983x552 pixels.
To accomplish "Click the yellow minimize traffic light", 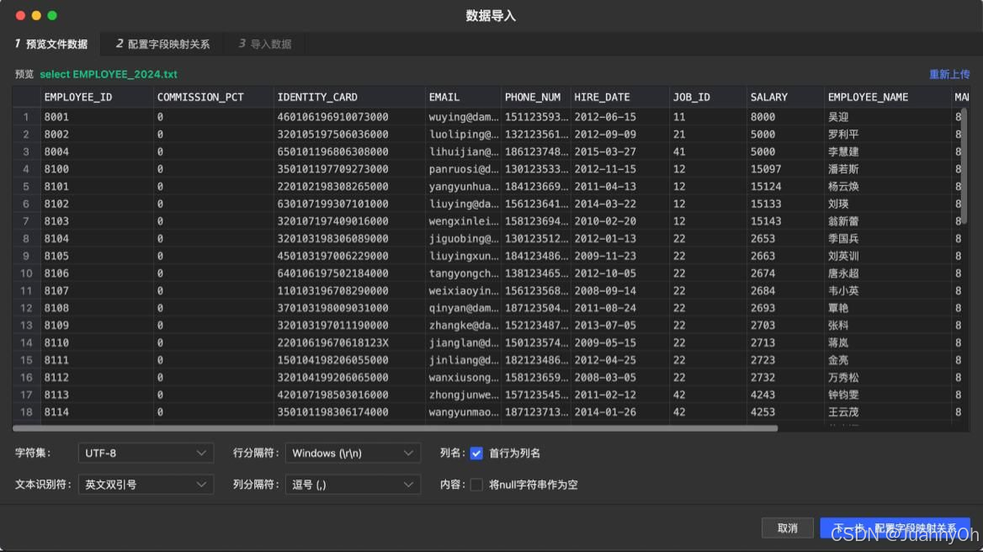I will [x=35, y=14].
